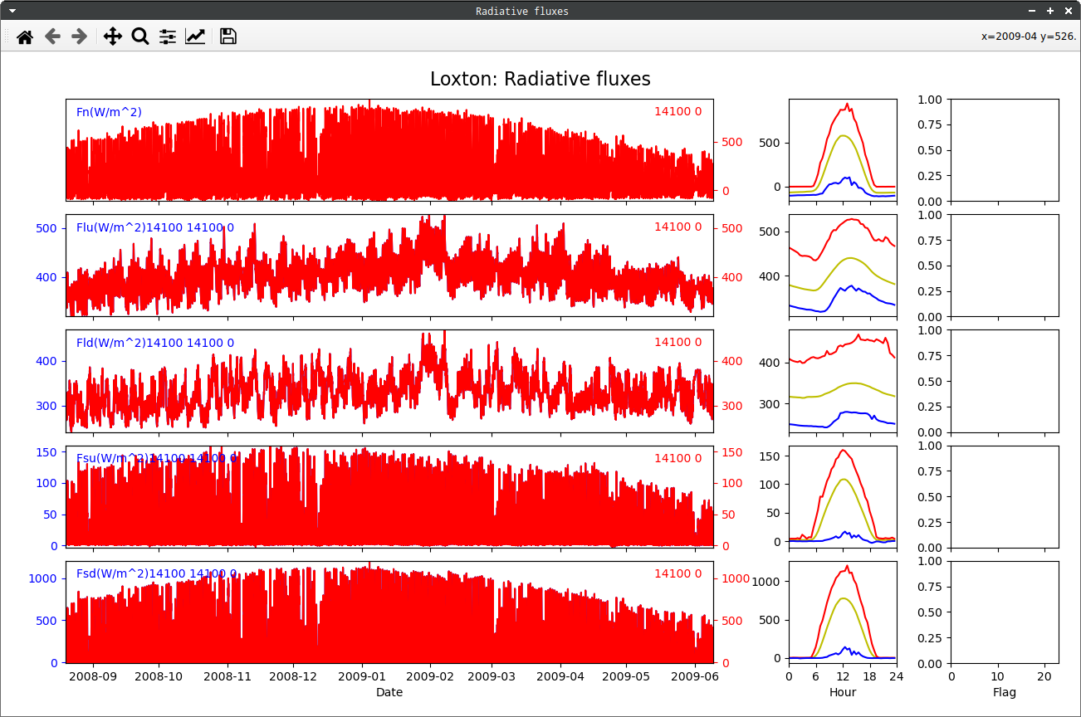Viewport: 1081px width, 717px height.
Task: Click the '2009-01' date tick label
Action: click(x=363, y=676)
